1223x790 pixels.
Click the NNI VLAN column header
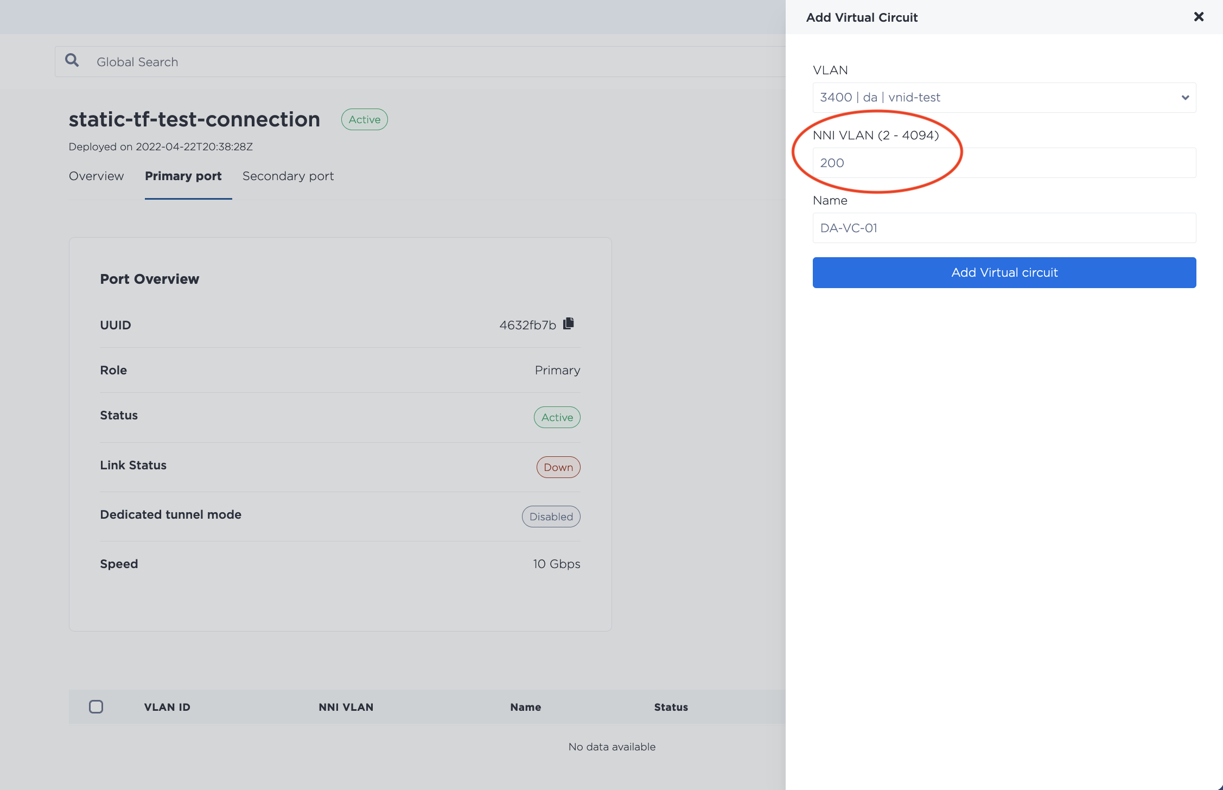(346, 707)
